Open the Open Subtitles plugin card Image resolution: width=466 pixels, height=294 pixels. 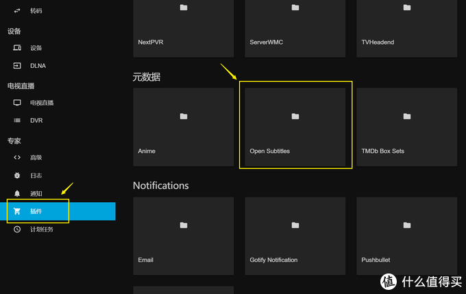(x=295, y=125)
